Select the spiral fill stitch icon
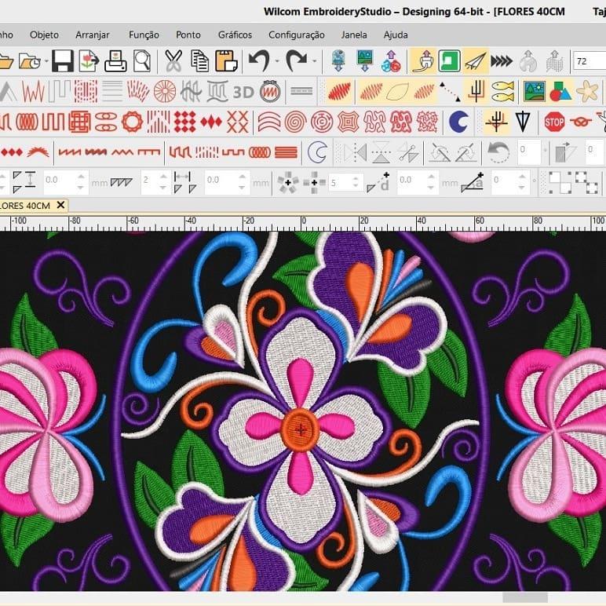 click(x=295, y=122)
